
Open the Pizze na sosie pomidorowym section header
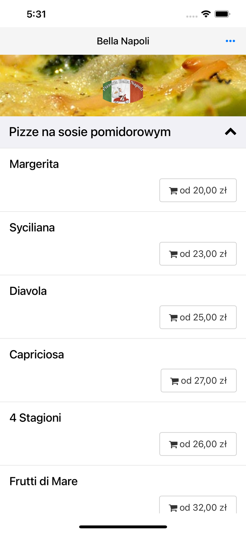[x=90, y=131]
